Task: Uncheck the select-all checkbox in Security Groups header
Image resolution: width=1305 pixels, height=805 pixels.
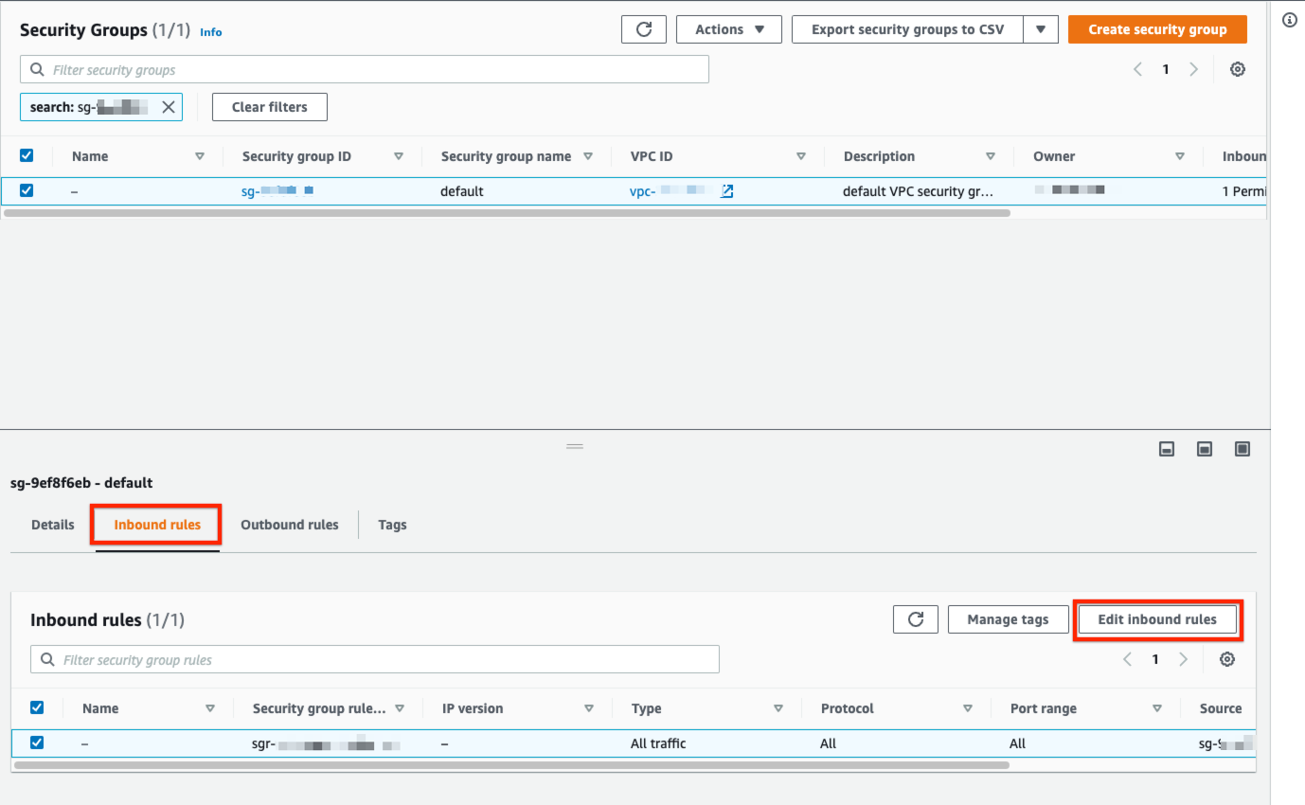Action: (x=27, y=154)
